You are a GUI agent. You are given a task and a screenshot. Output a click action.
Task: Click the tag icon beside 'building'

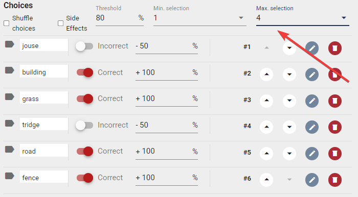10,70
